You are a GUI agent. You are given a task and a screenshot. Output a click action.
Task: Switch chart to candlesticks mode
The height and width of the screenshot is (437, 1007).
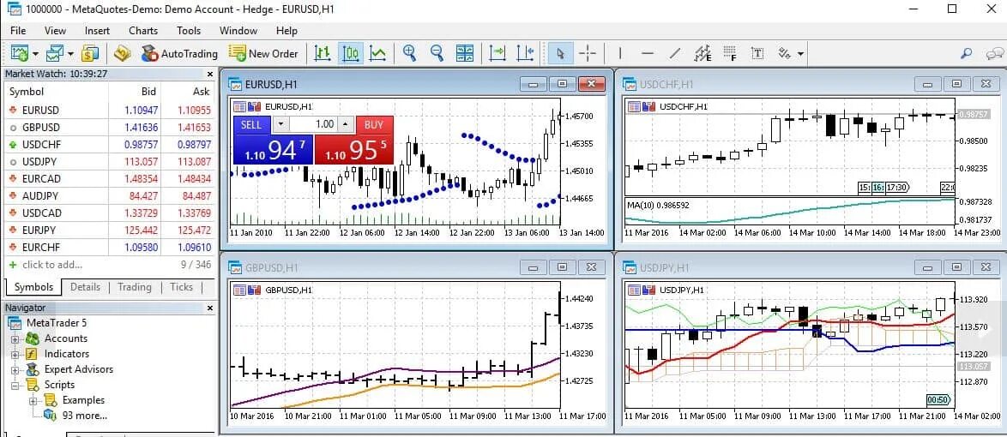pos(350,53)
